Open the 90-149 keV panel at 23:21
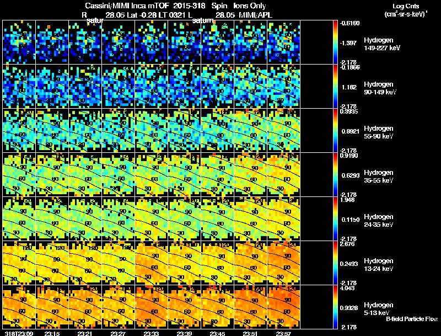Viewport: 441px width, 336px height. coord(85,86)
